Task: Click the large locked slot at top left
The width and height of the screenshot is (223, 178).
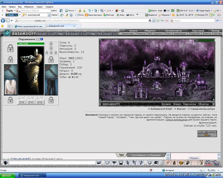Action: pos(10,48)
